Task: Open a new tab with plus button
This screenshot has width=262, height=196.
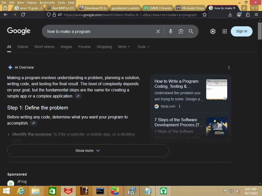Action: point(244,8)
